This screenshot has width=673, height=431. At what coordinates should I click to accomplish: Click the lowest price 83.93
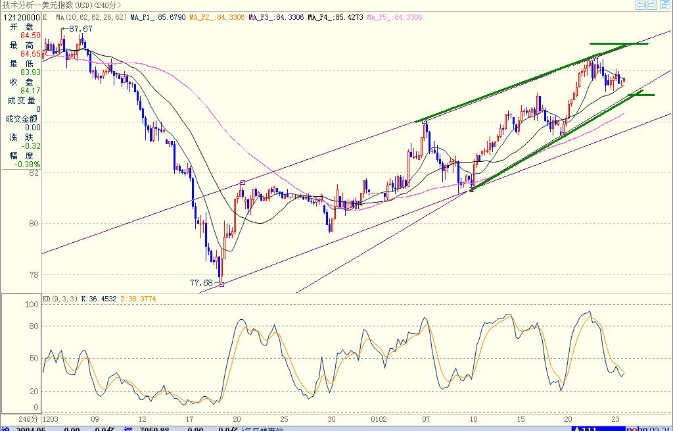pyautogui.click(x=30, y=72)
